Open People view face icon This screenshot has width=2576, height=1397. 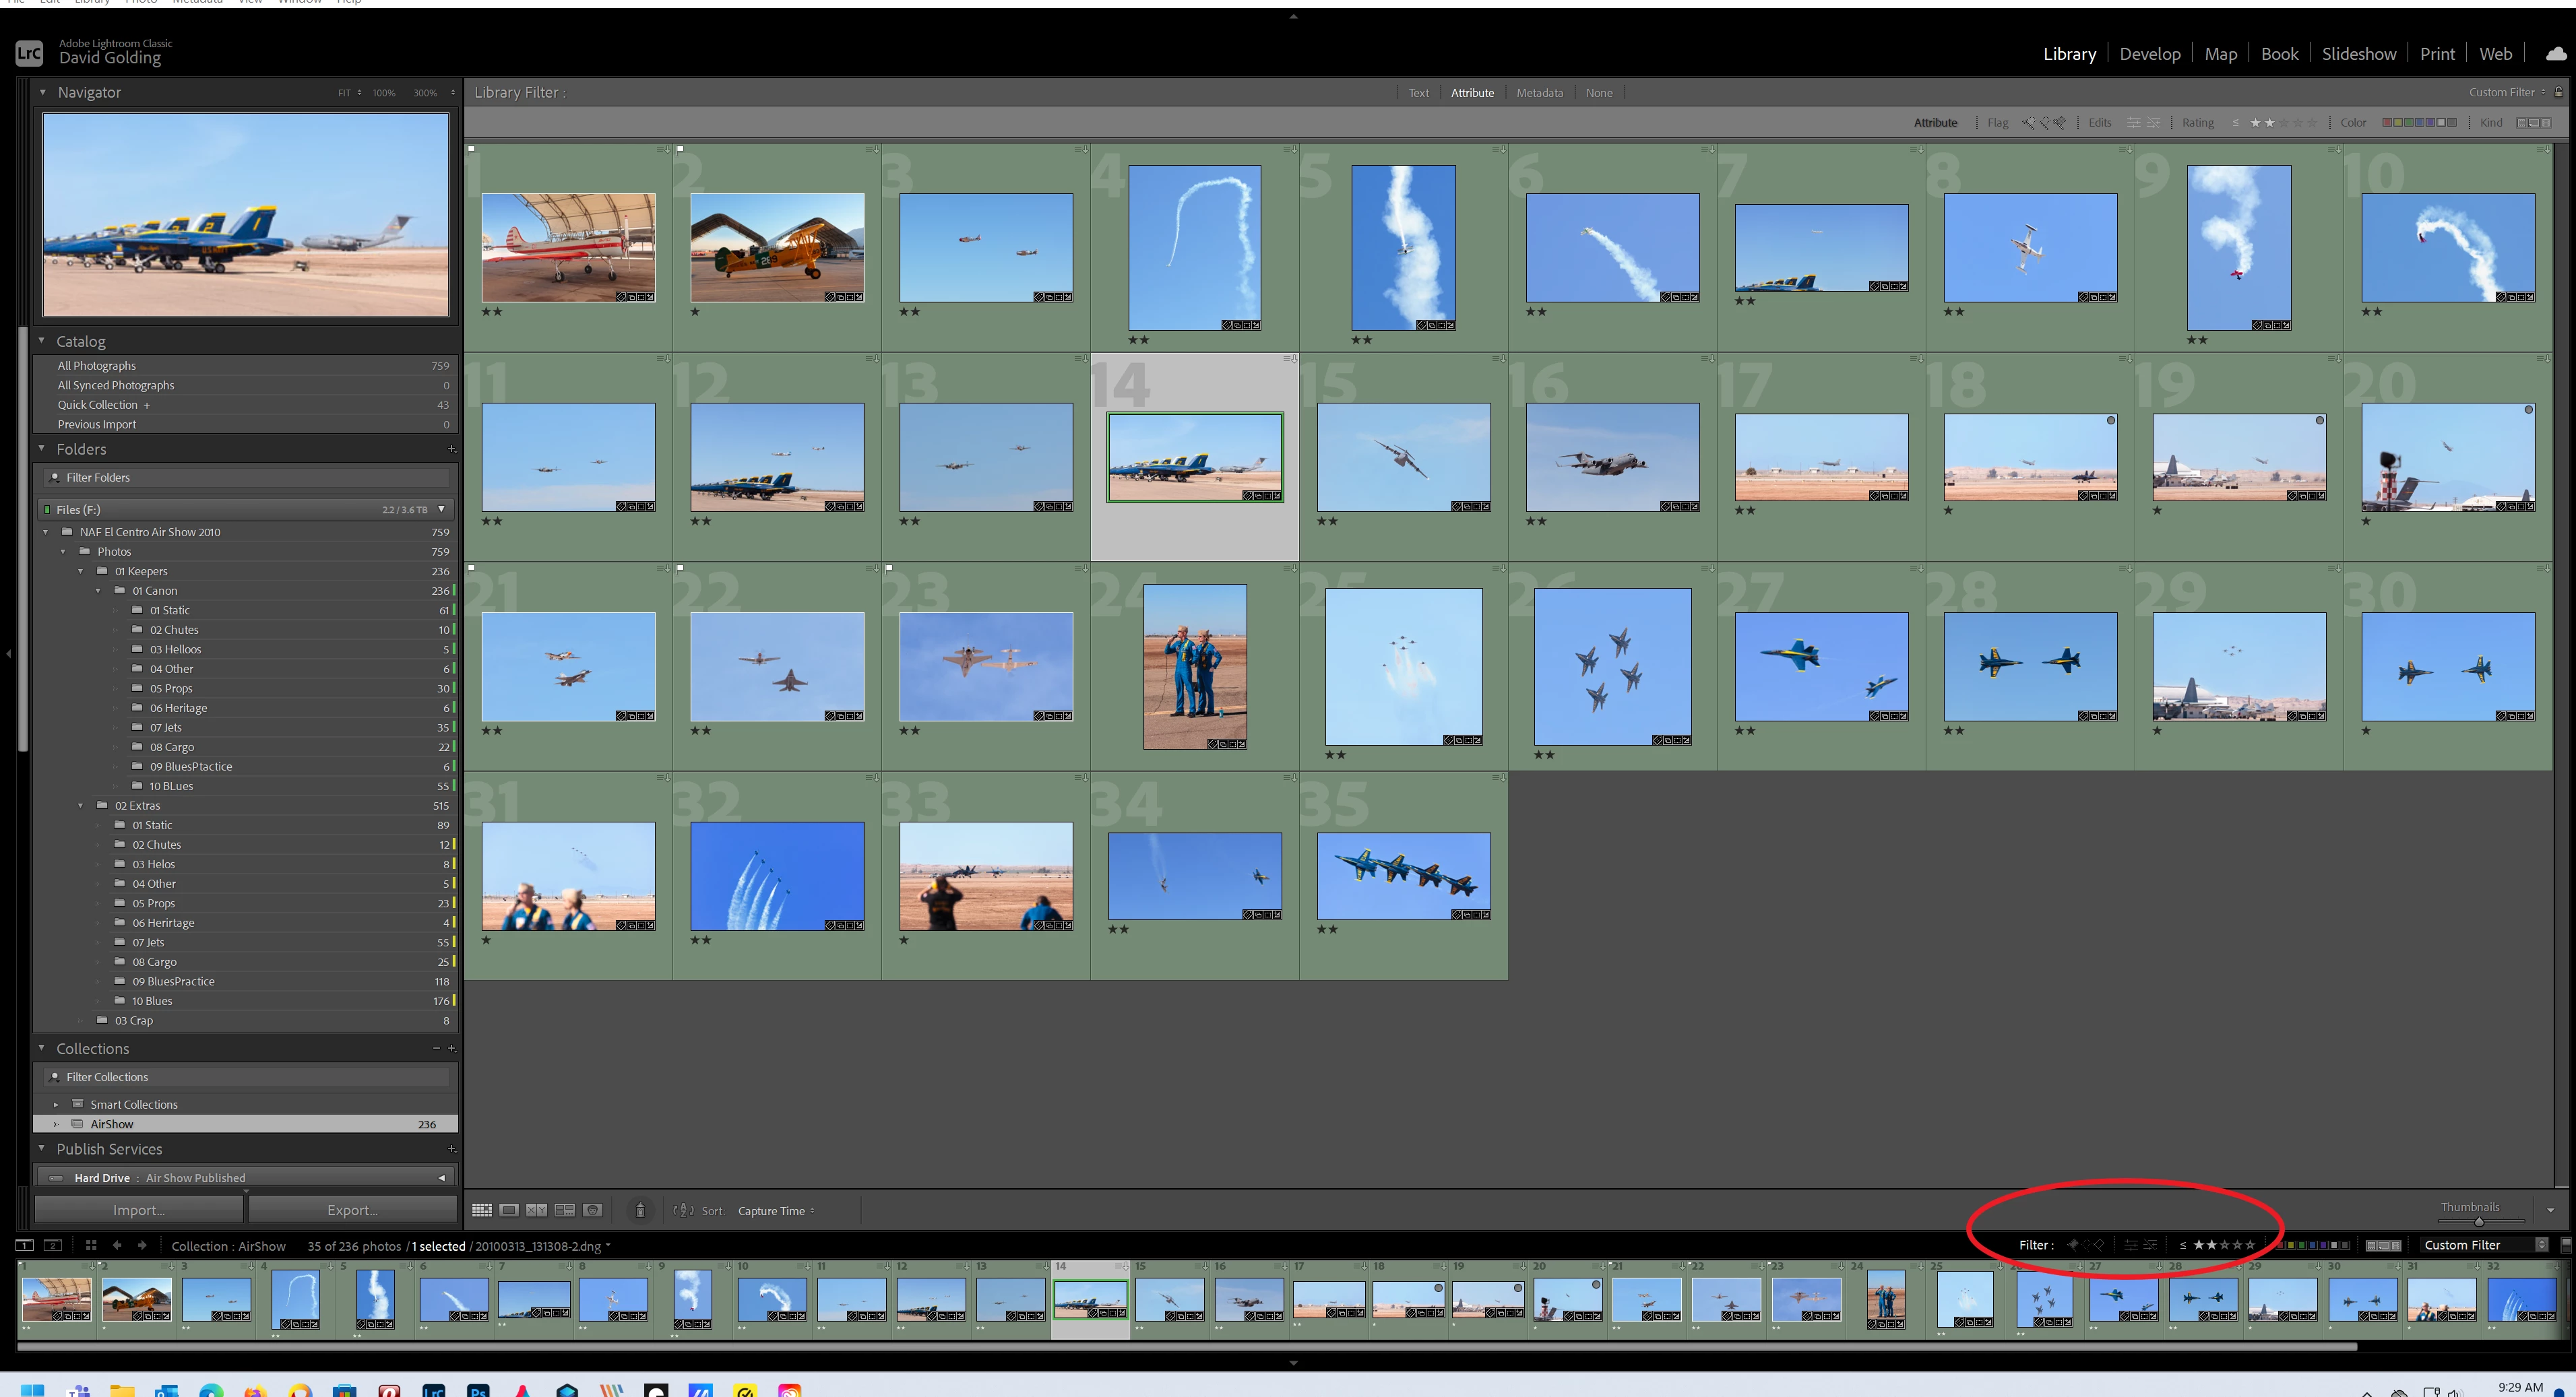pyautogui.click(x=593, y=1210)
